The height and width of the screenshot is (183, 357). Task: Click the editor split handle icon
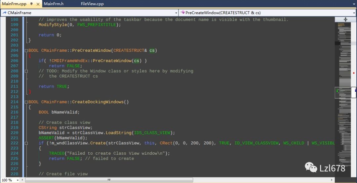click(x=345, y=19)
